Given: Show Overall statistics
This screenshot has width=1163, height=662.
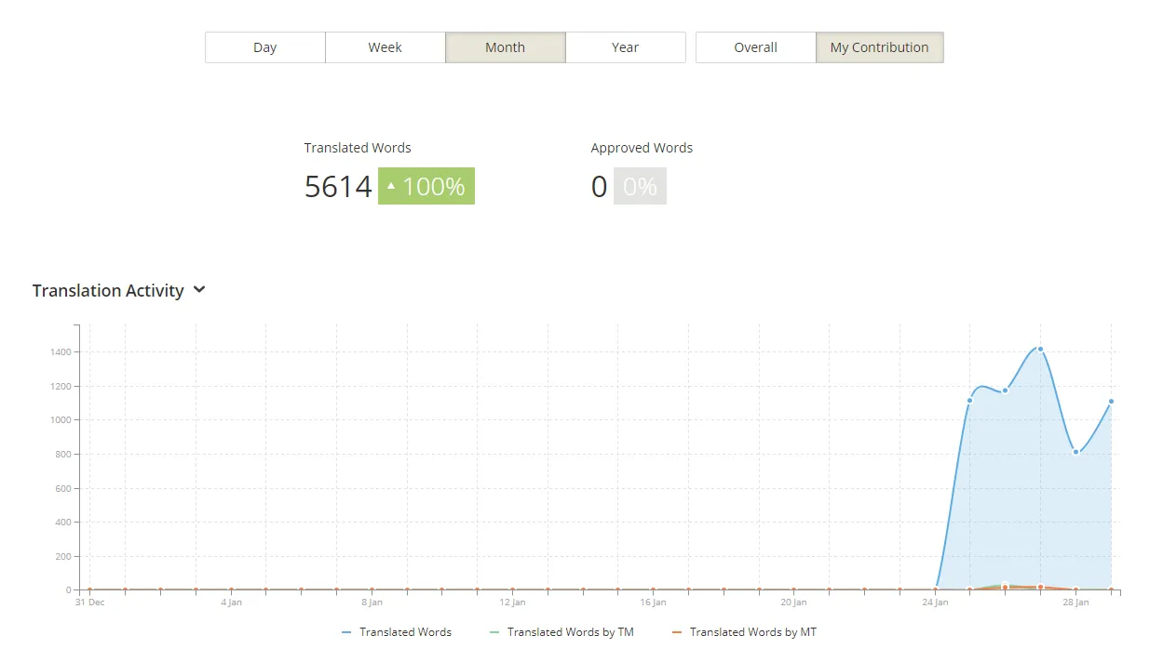Looking at the screenshot, I should tap(755, 47).
